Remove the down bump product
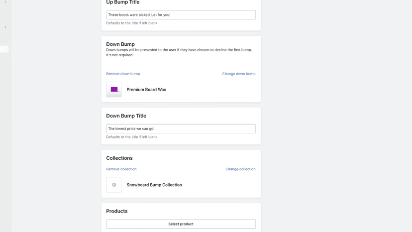The image size is (412, 232). (123, 74)
